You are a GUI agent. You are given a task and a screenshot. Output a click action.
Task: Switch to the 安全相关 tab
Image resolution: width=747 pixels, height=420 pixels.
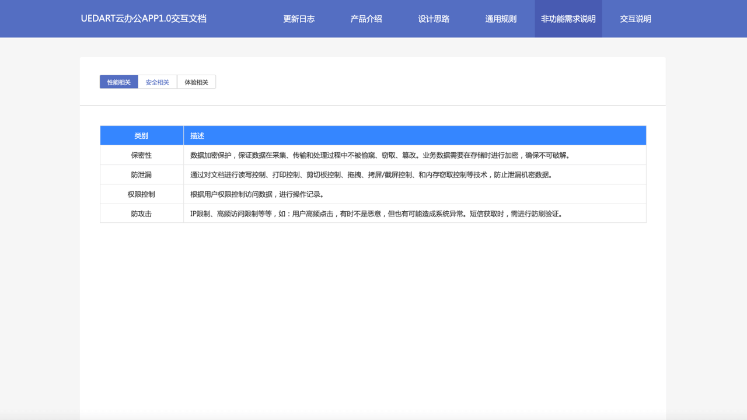(158, 82)
